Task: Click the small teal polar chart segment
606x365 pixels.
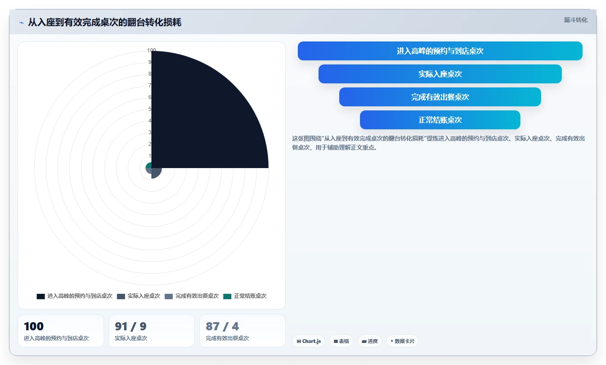Action: (149, 165)
